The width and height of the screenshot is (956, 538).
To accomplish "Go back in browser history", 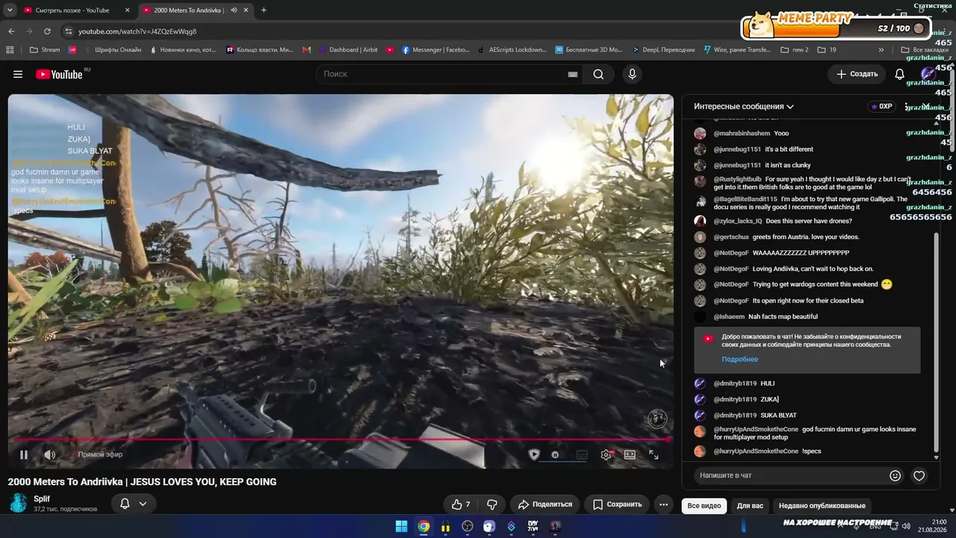I will click(x=11, y=31).
